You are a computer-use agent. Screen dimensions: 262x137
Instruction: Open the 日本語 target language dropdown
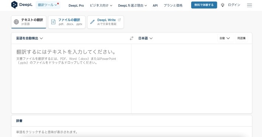[x=145, y=38]
